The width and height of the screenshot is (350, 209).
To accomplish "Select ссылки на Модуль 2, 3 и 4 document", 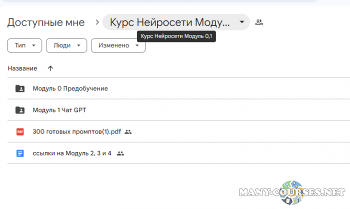I will (x=72, y=153).
